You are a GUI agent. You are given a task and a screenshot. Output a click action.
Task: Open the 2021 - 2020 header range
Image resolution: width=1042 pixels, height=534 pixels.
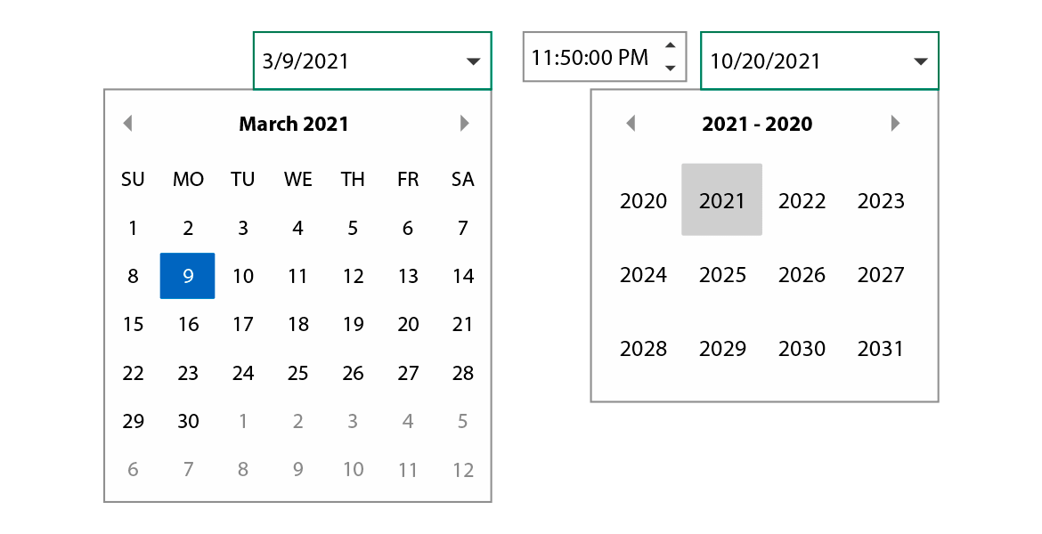[758, 124]
